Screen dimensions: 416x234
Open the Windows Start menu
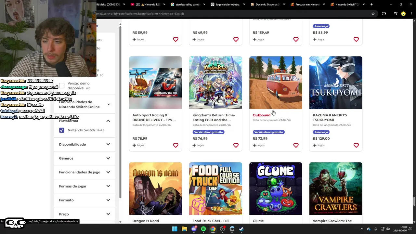(x=175, y=229)
